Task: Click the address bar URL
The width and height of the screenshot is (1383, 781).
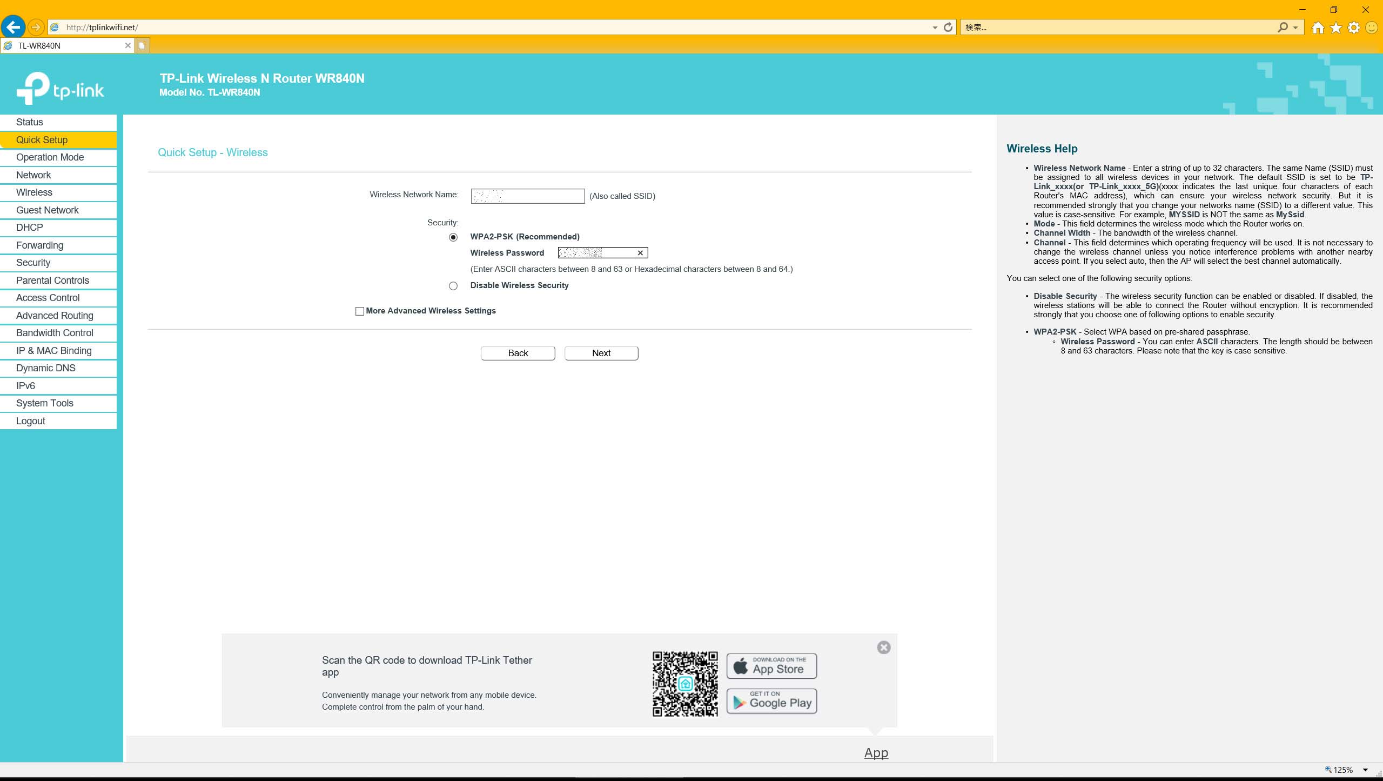Action: [x=102, y=27]
